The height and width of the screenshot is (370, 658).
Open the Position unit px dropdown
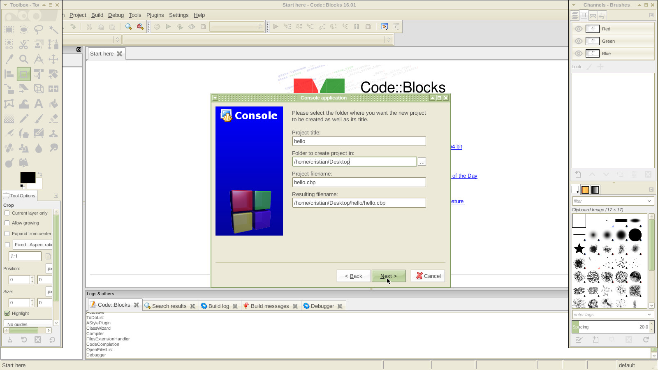[x=49, y=268]
